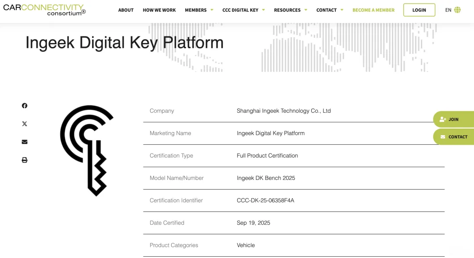Image resolution: width=474 pixels, height=258 pixels.
Task: Click the Become a Member link
Action: [373, 10]
